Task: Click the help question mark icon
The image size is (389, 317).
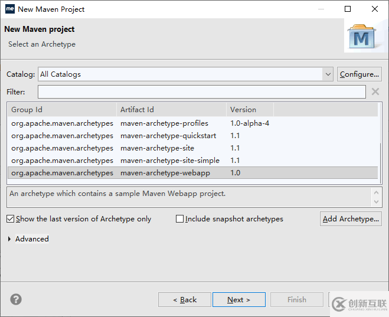Action: point(16,299)
